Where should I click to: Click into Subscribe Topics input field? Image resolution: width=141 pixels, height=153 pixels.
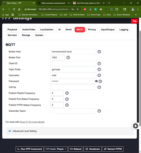pyautogui.click(x=73, y=111)
